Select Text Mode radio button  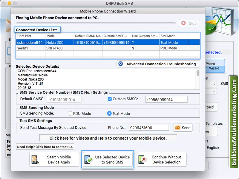tap(109, 113)
